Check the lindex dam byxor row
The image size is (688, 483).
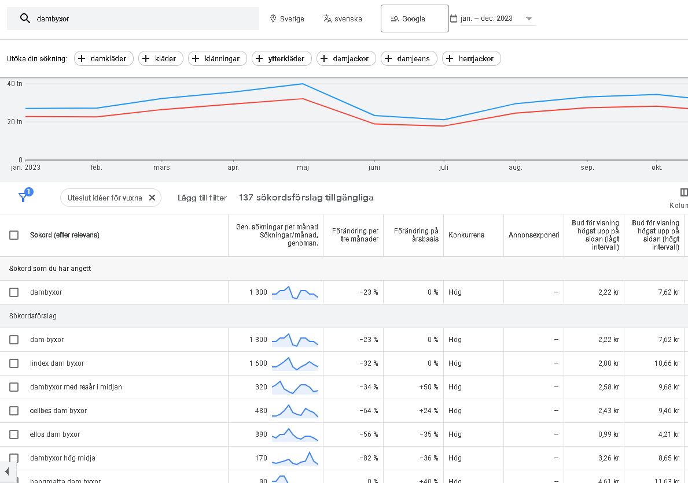(x=14, y=363)
